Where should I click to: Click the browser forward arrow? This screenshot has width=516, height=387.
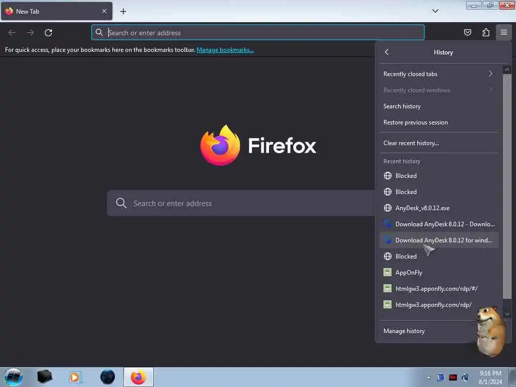(30, 33)
